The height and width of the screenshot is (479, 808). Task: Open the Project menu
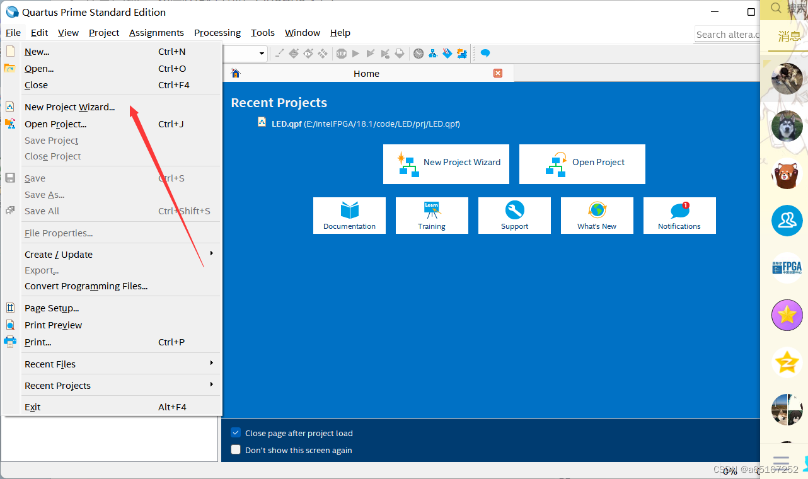pos(104,33)
